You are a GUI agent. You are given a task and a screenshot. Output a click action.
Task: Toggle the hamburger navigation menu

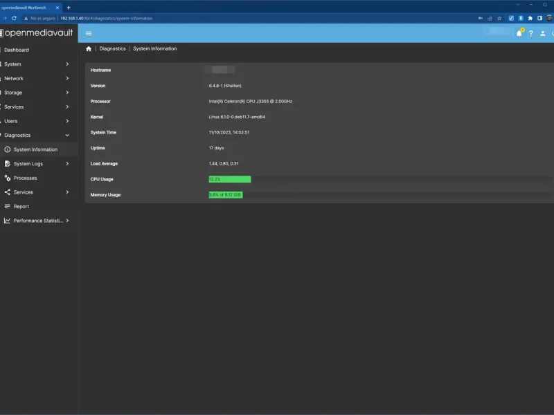click(x=89, y=33)
